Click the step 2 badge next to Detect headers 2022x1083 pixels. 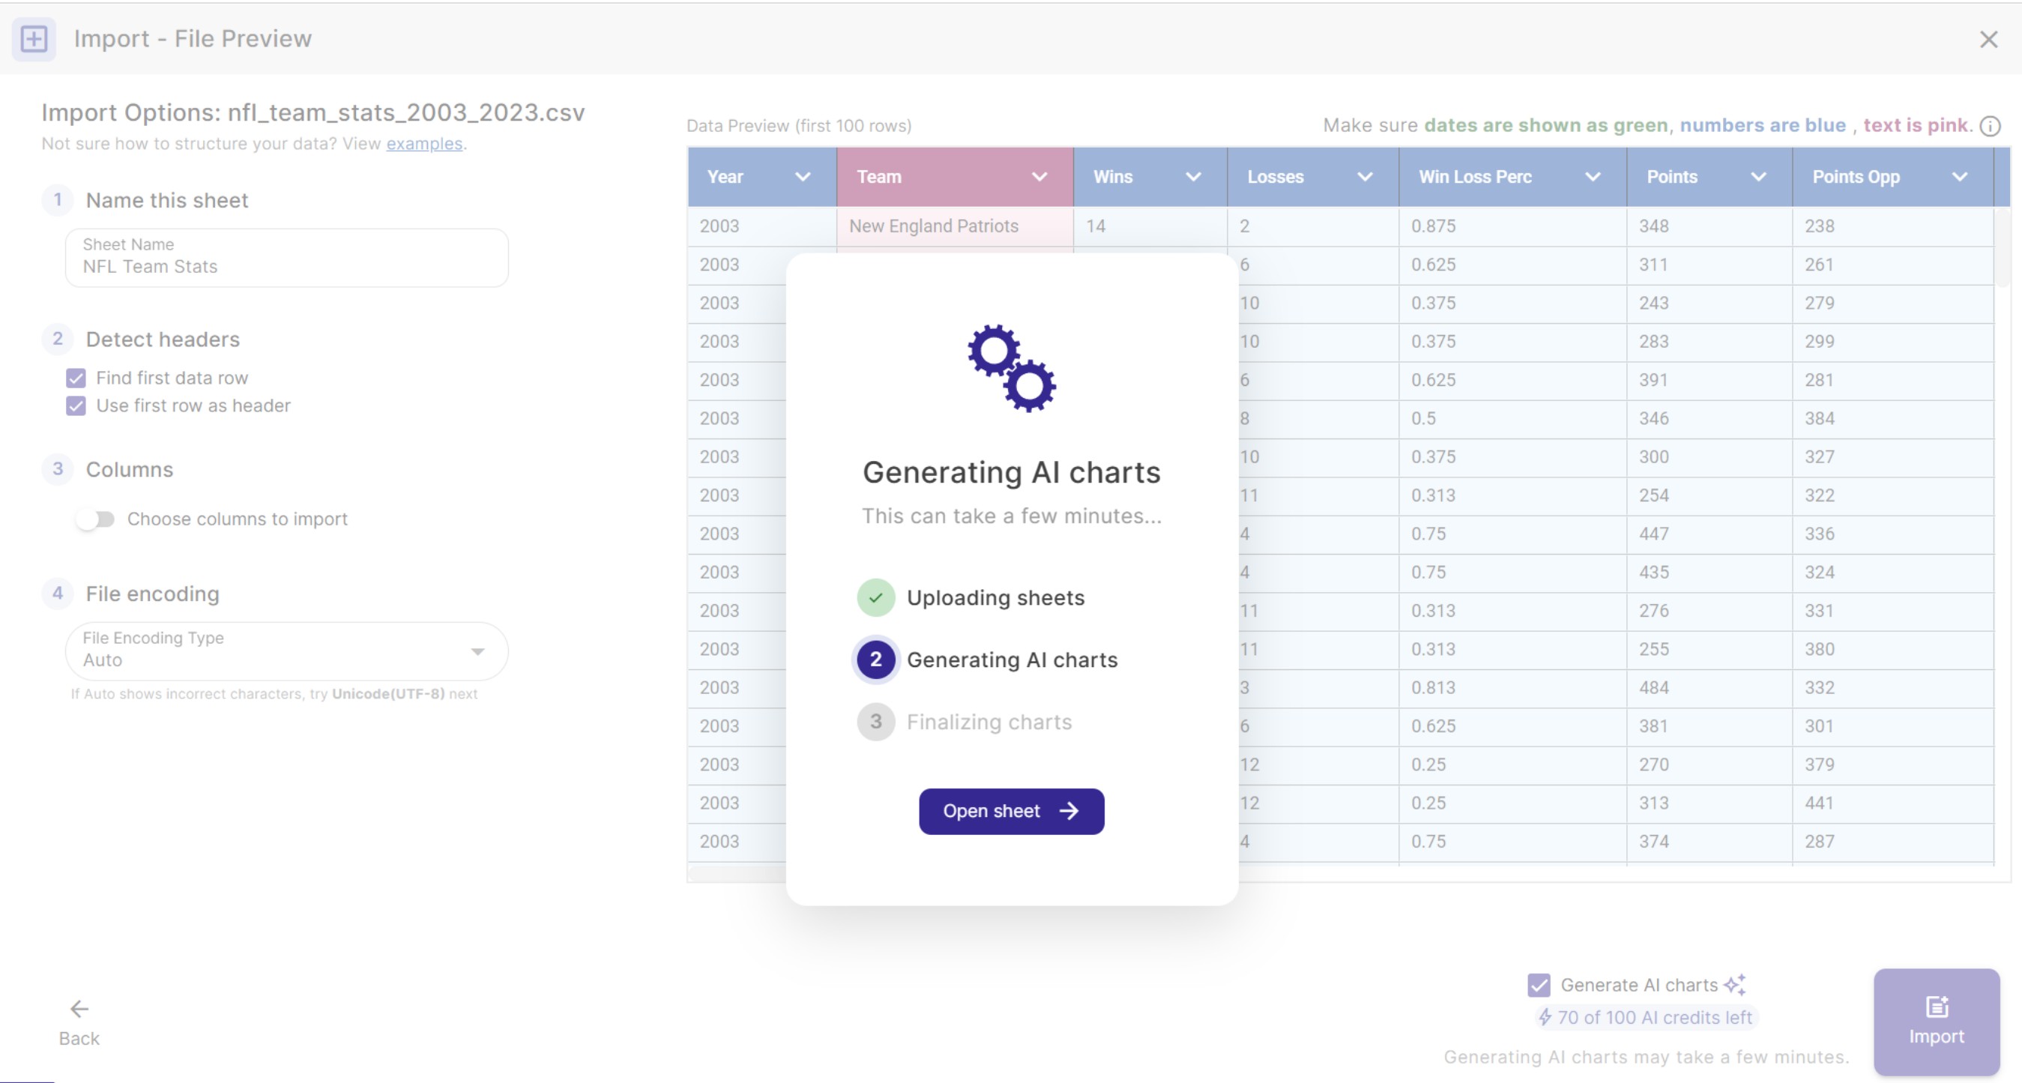[57, 338]
